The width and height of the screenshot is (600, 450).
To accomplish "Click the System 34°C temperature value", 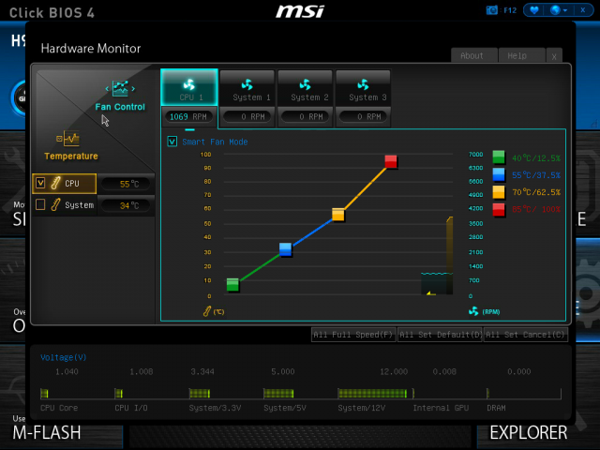I will coord(127,205).
